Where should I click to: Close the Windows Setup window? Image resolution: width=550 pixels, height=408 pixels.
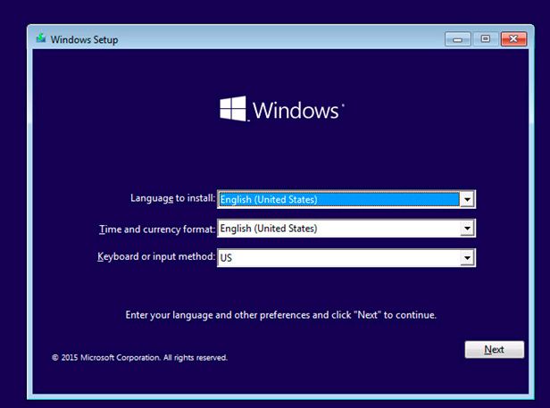point(513,39)
